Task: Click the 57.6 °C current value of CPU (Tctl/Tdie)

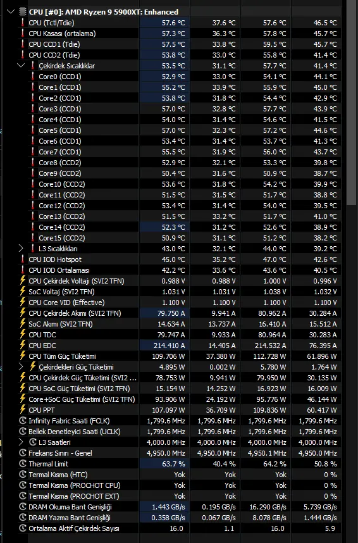Action: [x=173, y=23]
